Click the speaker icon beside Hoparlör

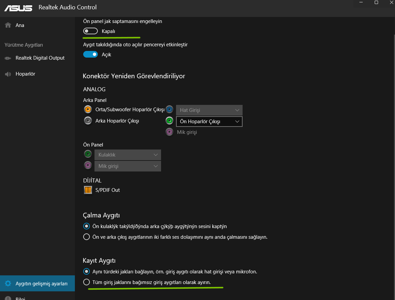click(8, 74)
